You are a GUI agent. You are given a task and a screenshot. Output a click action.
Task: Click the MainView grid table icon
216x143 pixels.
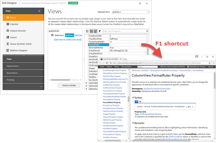click(x=52, y=35)
